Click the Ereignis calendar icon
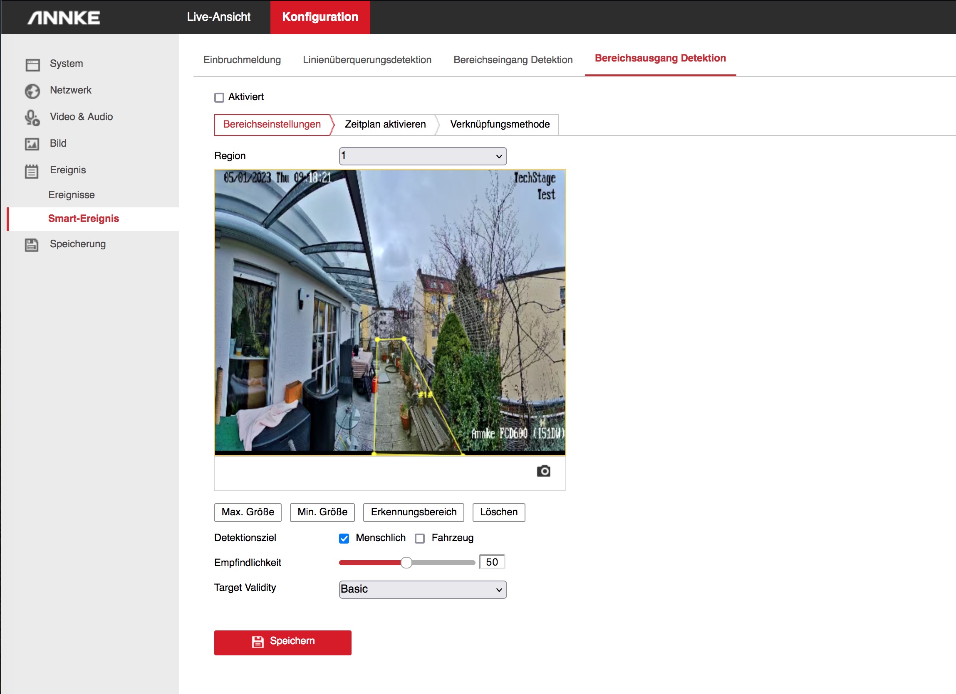 click(32, 171)
